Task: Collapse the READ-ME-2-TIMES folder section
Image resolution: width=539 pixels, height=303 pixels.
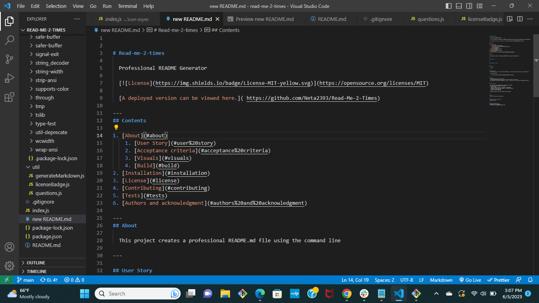Action: pos(52,30)
